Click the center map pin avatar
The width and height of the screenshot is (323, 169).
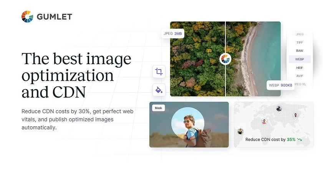(x=264, y=122)
